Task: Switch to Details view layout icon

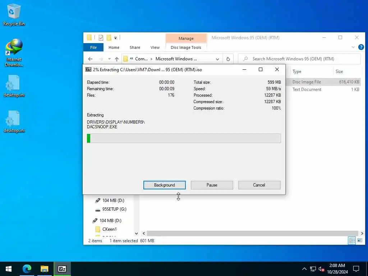Action: [x=351, y=240]
